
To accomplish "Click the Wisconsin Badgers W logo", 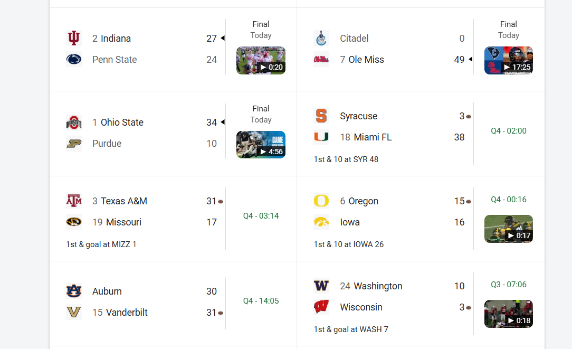I will 321,307.
